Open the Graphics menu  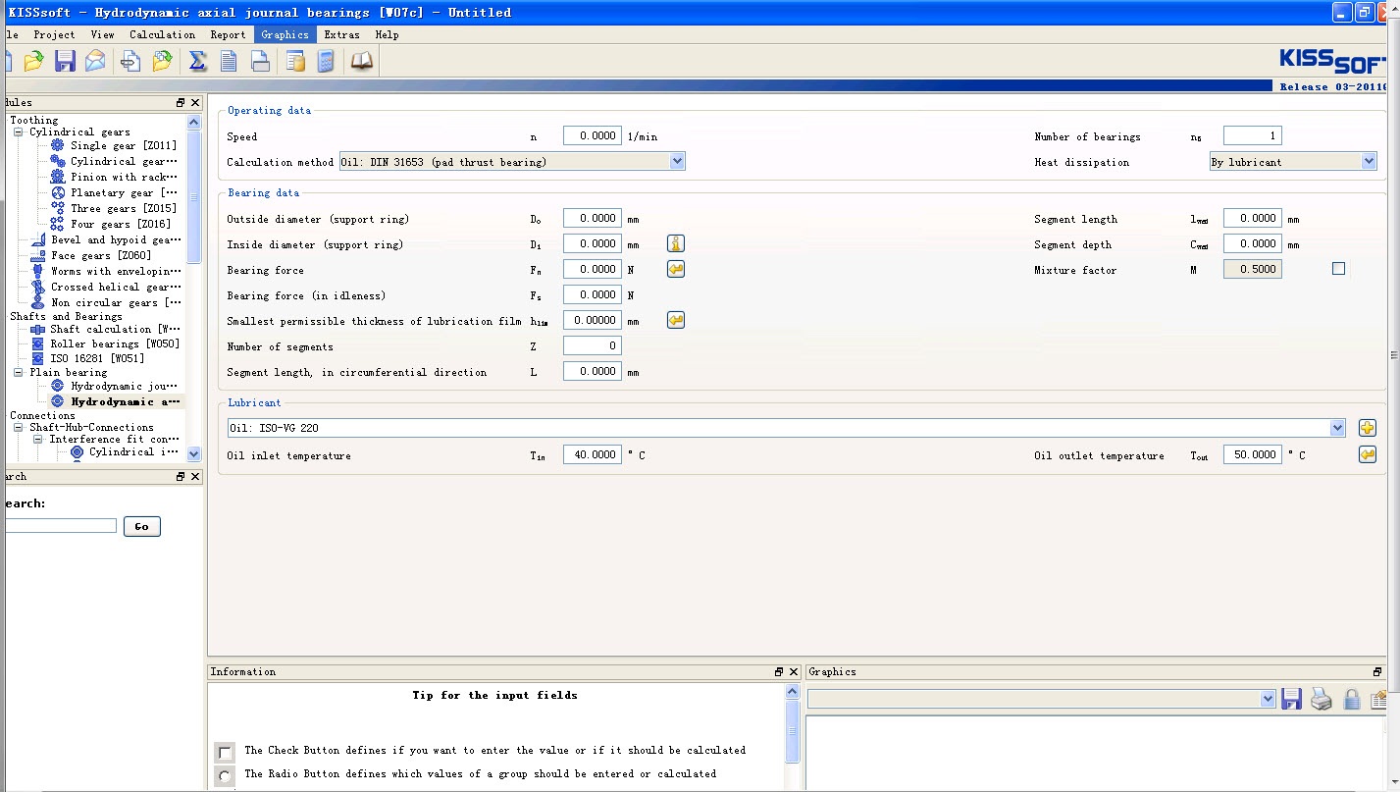[285, 34]
